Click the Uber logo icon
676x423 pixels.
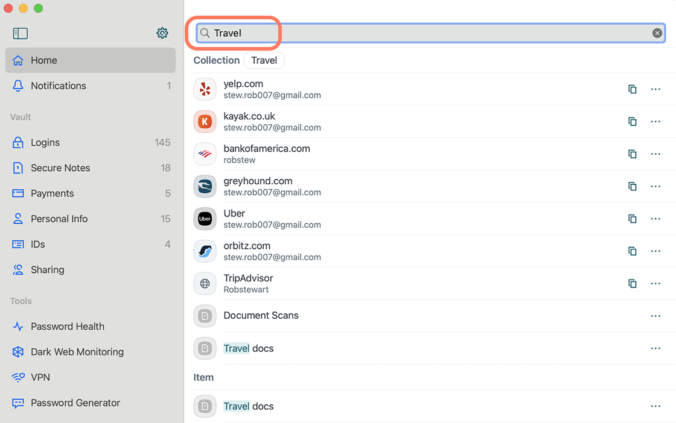(205, 219)
